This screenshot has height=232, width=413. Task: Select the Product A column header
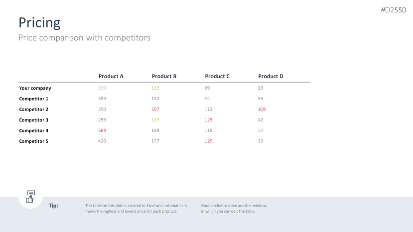coord(111,76)
